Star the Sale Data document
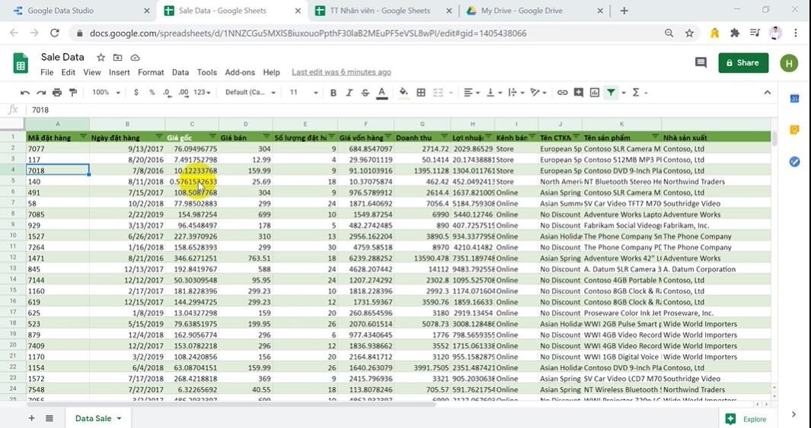 pyautogui.click(x=101, y=58)
